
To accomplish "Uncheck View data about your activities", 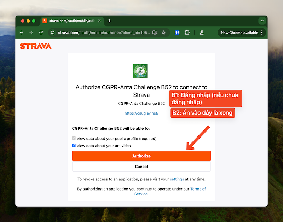I will point(74,145).
